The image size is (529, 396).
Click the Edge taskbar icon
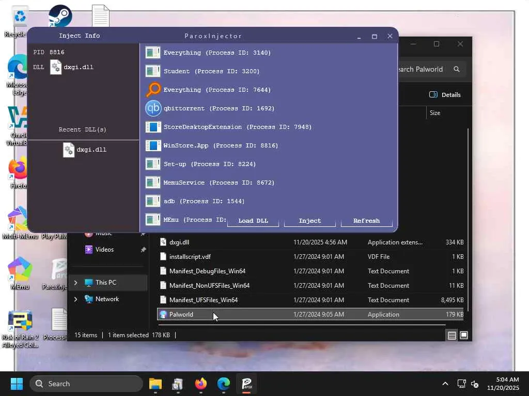[223, 384]
